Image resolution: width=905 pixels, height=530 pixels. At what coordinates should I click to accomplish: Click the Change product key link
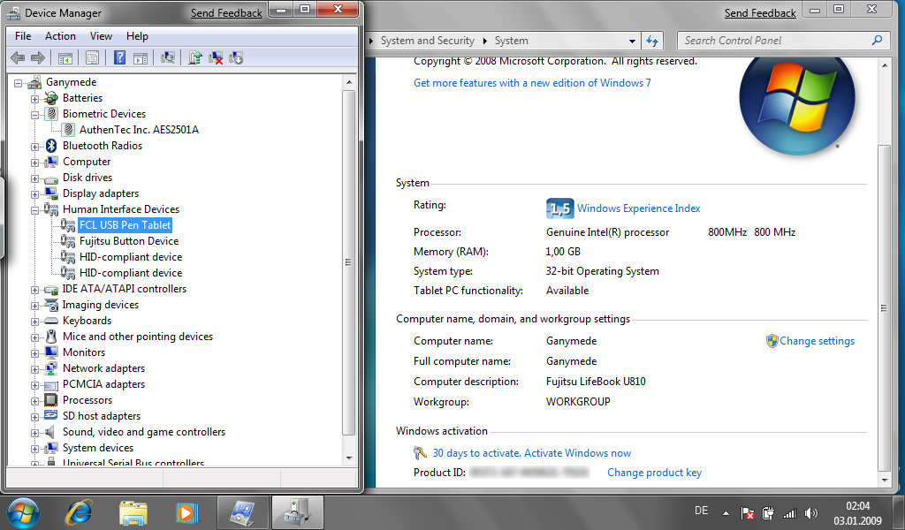click(654, 473)
